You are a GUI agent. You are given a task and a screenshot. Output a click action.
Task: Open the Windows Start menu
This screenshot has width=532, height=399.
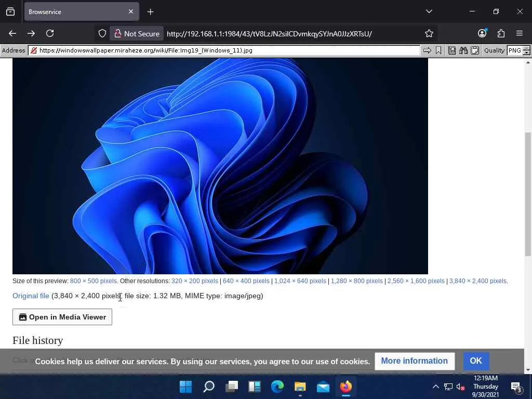pyautogui.click(x=185, y=387)
